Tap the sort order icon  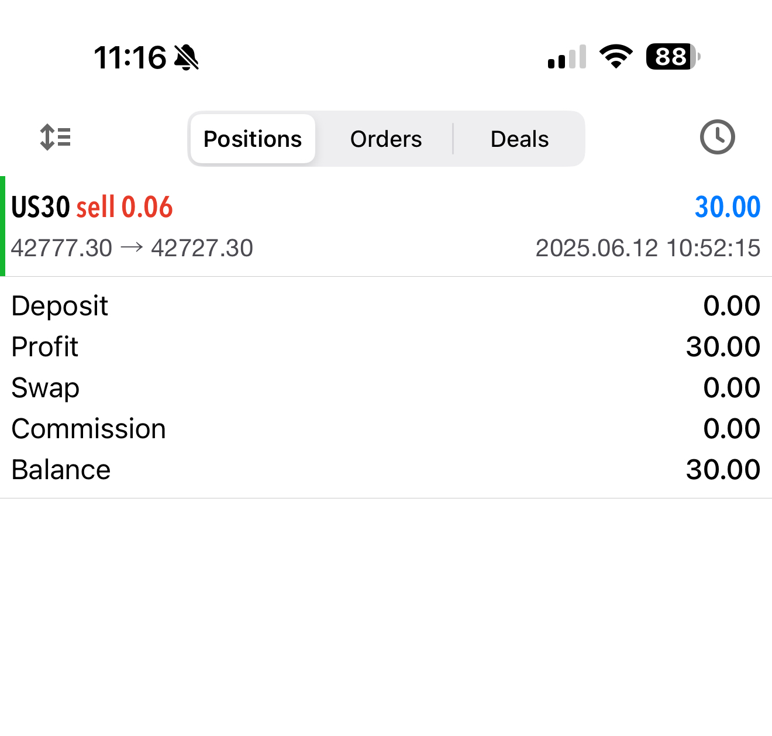point(56,137)
